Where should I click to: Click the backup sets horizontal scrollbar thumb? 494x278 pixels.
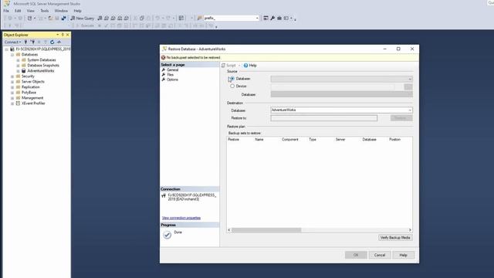[266, 230]
